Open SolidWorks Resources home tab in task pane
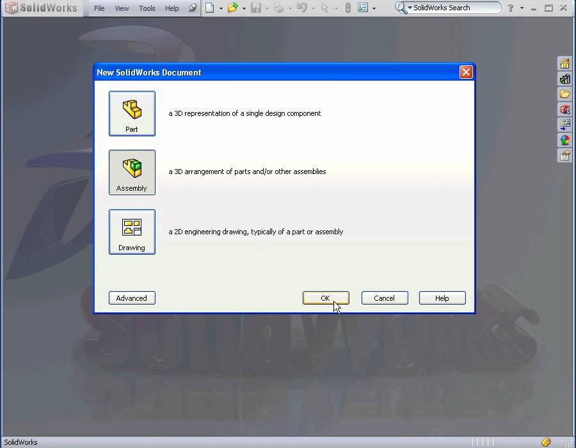The width and height of the screenshot is (576, 448). [564, 64]
